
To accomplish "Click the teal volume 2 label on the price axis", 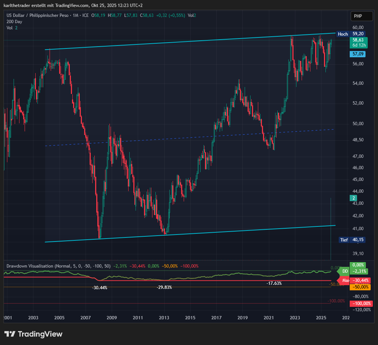I will (354, 198).
